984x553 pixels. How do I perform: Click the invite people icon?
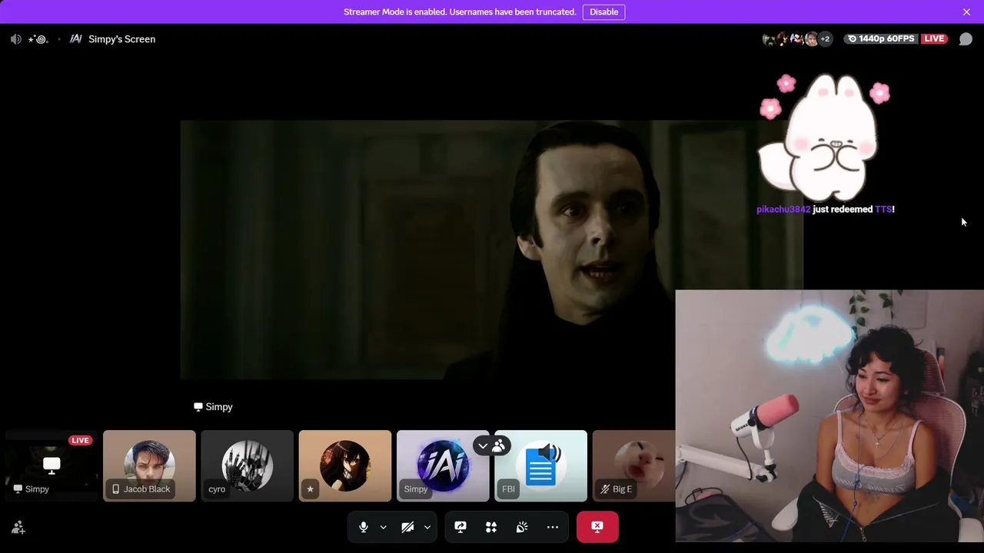18,528
